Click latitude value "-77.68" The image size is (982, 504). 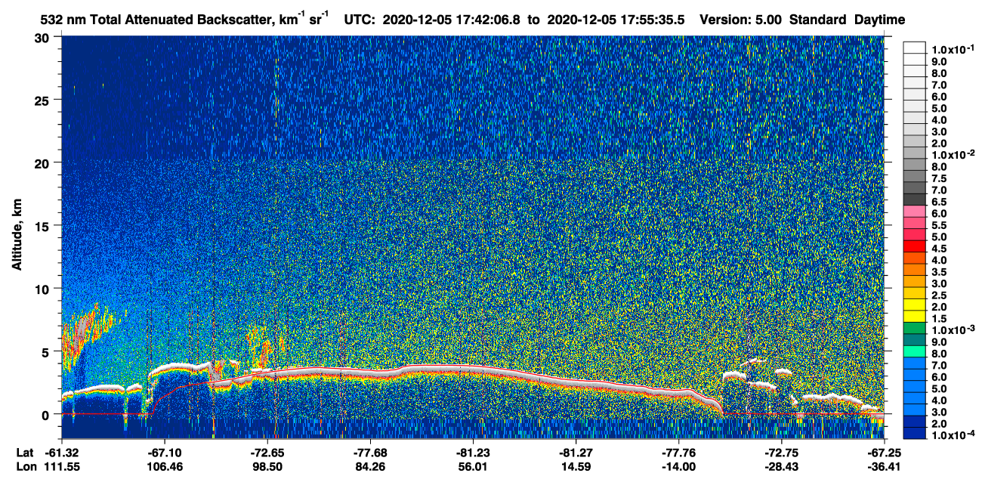[x=371, y=453]
